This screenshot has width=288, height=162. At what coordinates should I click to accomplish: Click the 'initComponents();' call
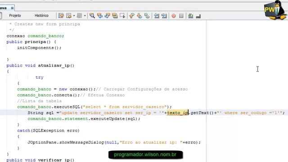click(x=39, y=48)
